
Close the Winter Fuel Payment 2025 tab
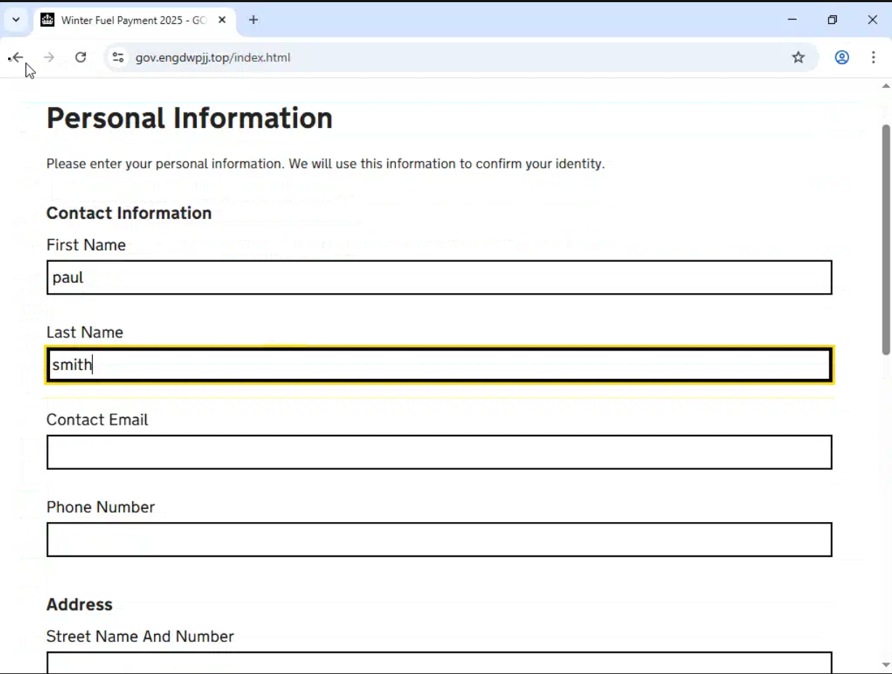coord(222,20)
